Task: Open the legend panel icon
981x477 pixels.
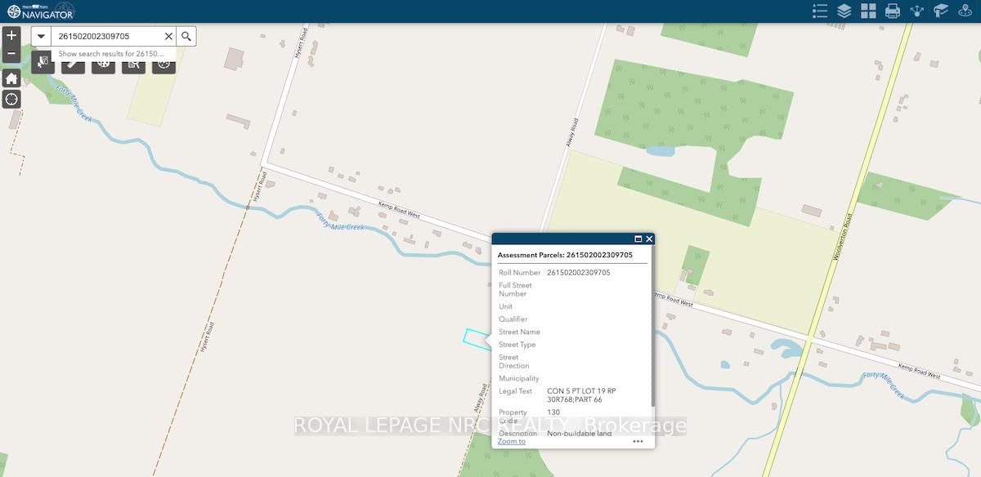Action: coord(820,11)
